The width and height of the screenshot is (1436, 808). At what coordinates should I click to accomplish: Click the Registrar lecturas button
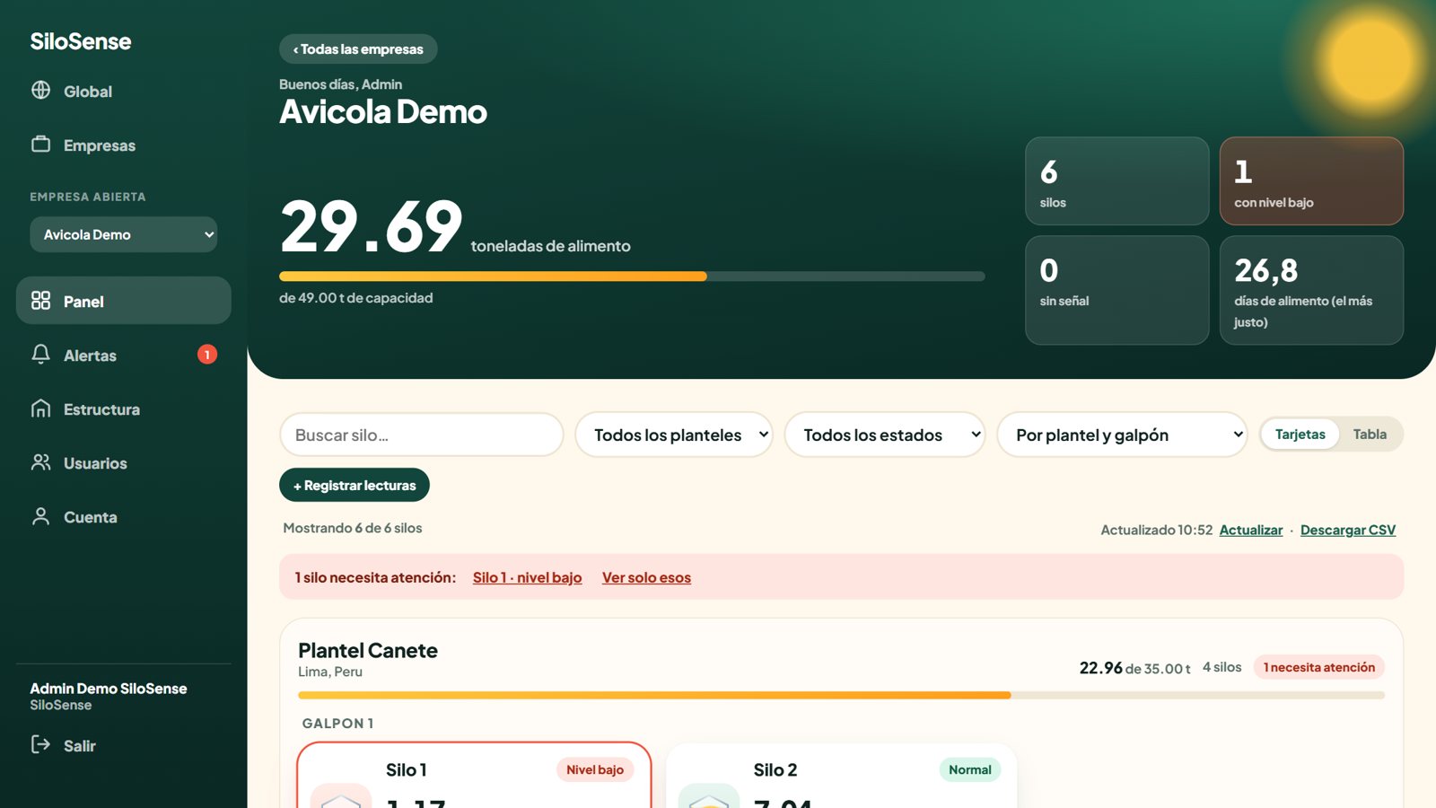pyautogui.click(x=355, y=485)
